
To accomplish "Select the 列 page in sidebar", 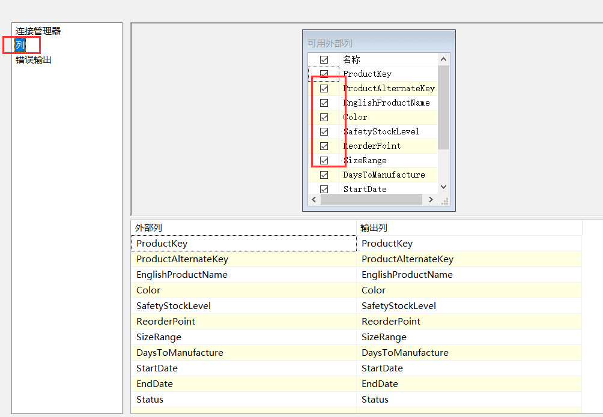I will pyautogui.click(x=20, y=46).
